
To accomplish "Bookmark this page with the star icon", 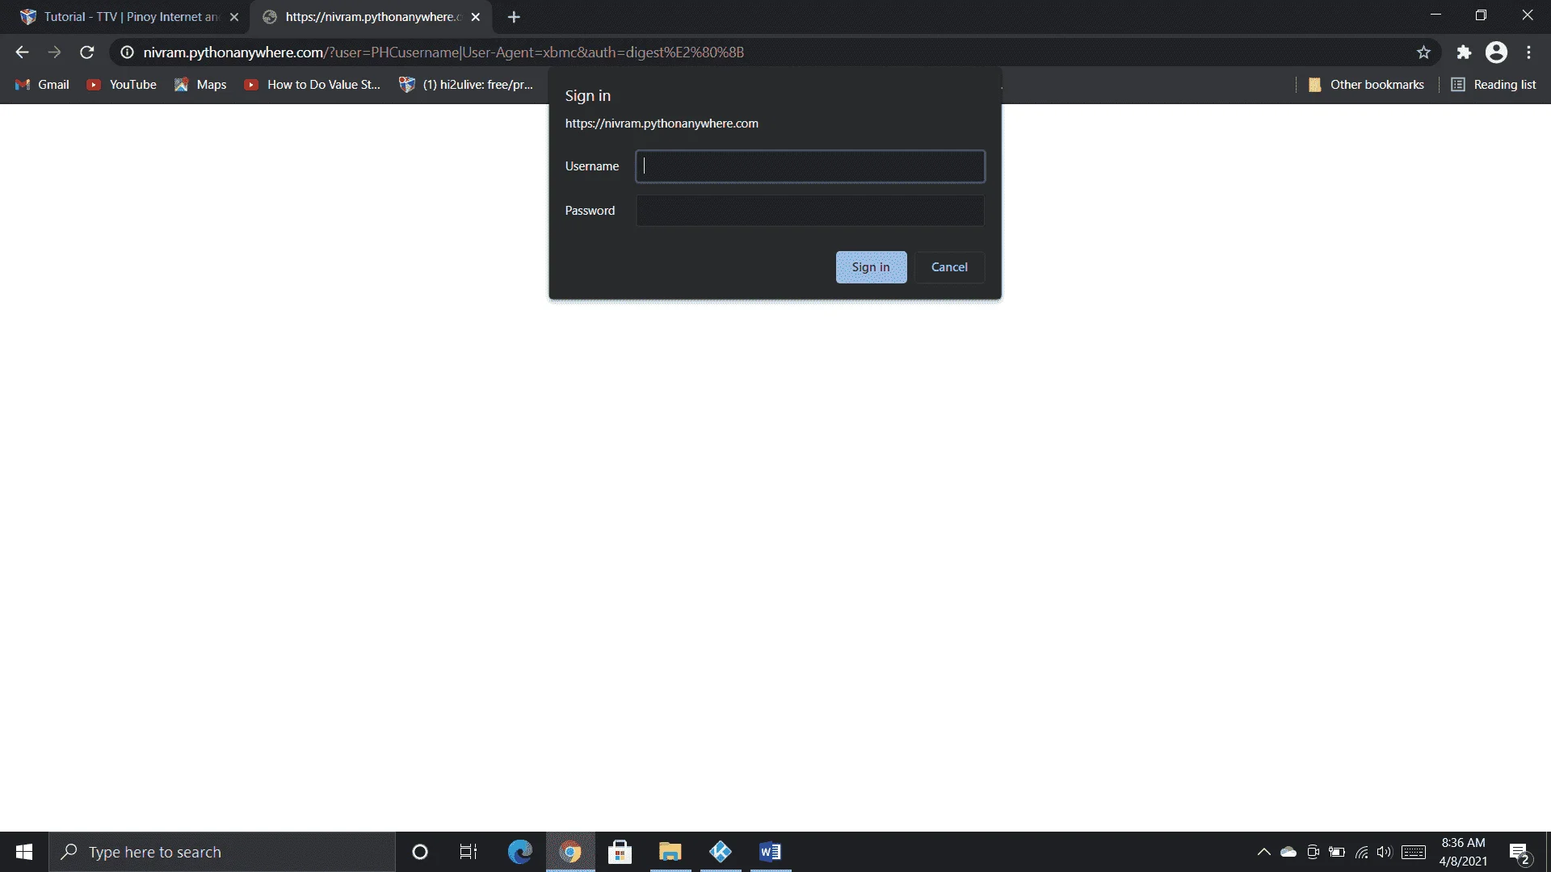I will (1423, 52).
